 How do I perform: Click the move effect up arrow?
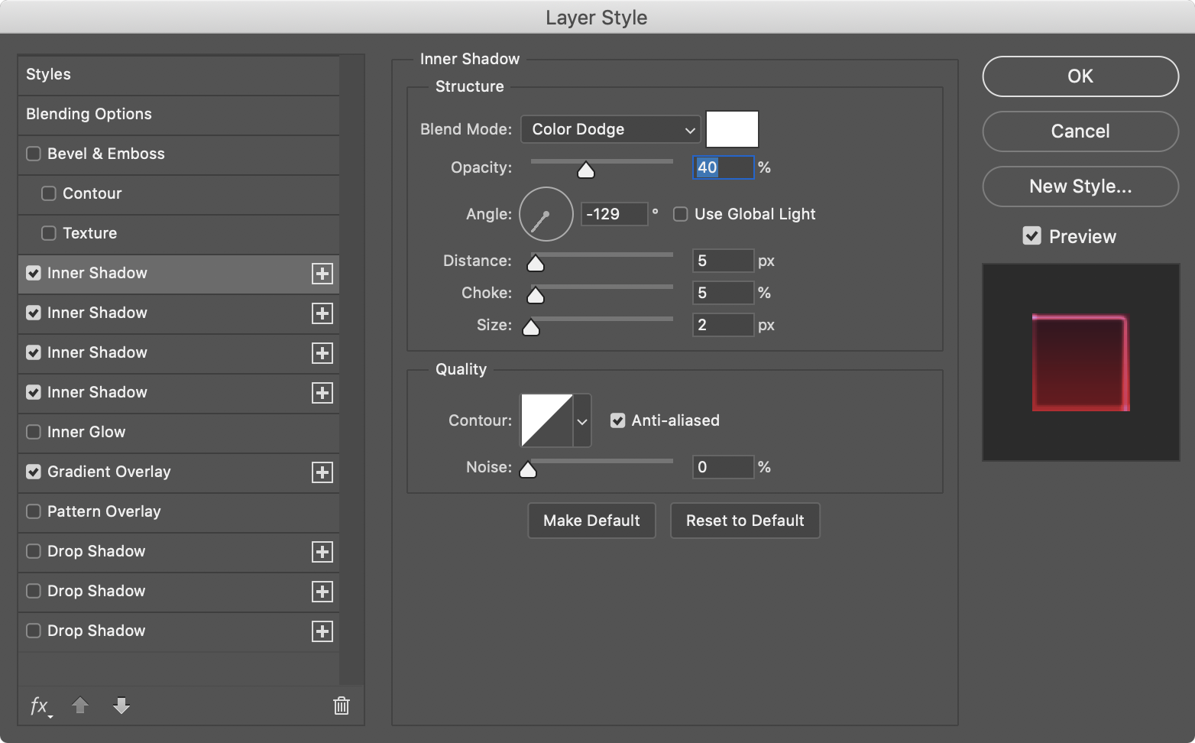80,706
